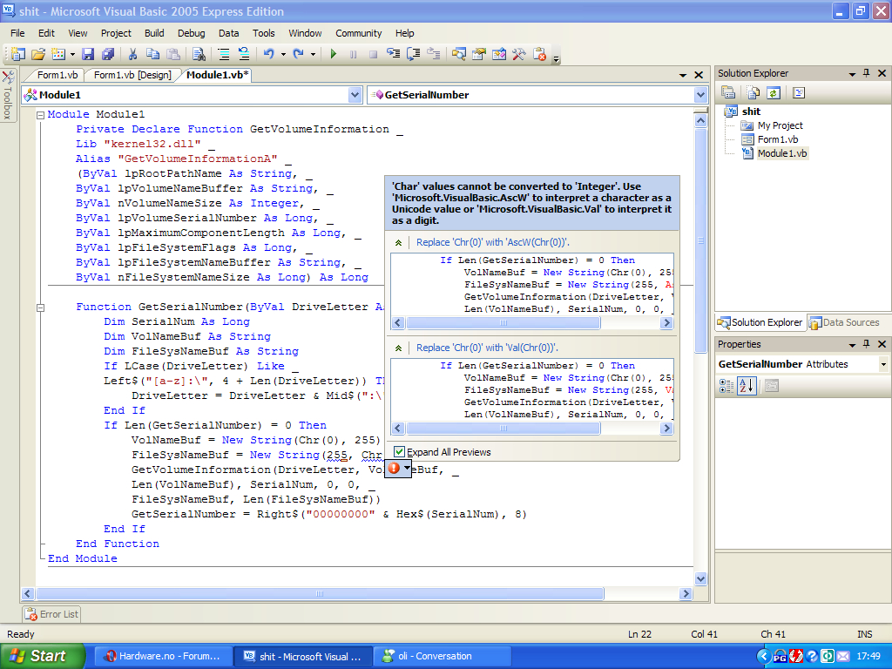Open the Redo history dropdown arrow
This screenshot has height=669, width=892.
pyautogui.click(x=313, y=55)
